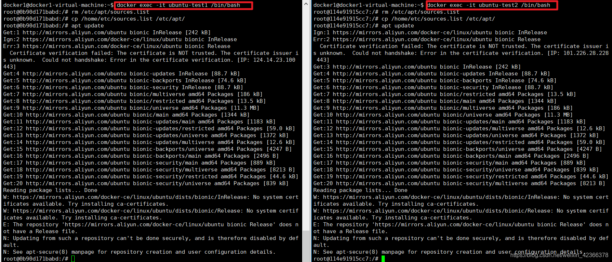Click 'N: See apt-secure(8)' line in left terminal
Screen dimensions: 612x262
coord(140,252)
